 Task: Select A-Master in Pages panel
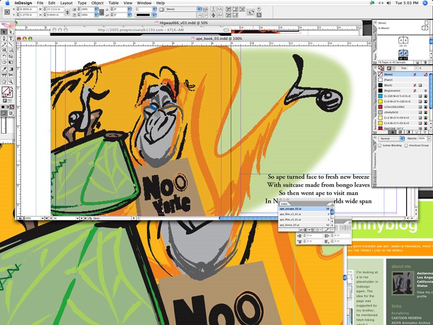point(384,28)
